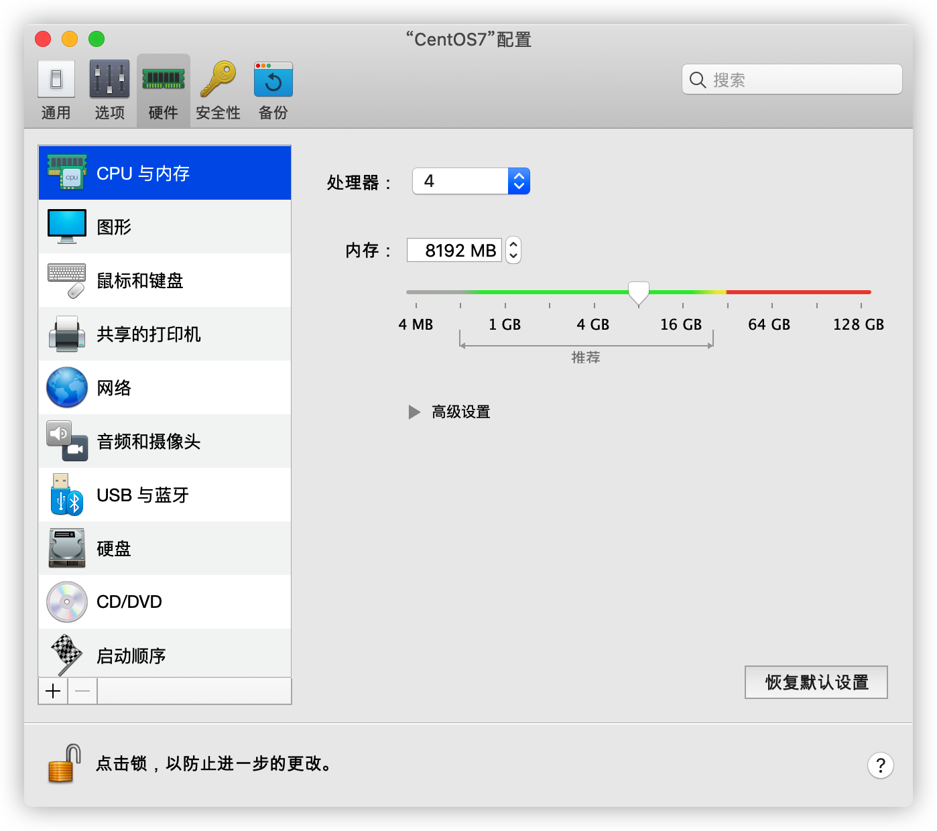Screen dimensions: 937x831
Task: Open the 选项 (Options) sliders tab
Action: click(109, 90)
